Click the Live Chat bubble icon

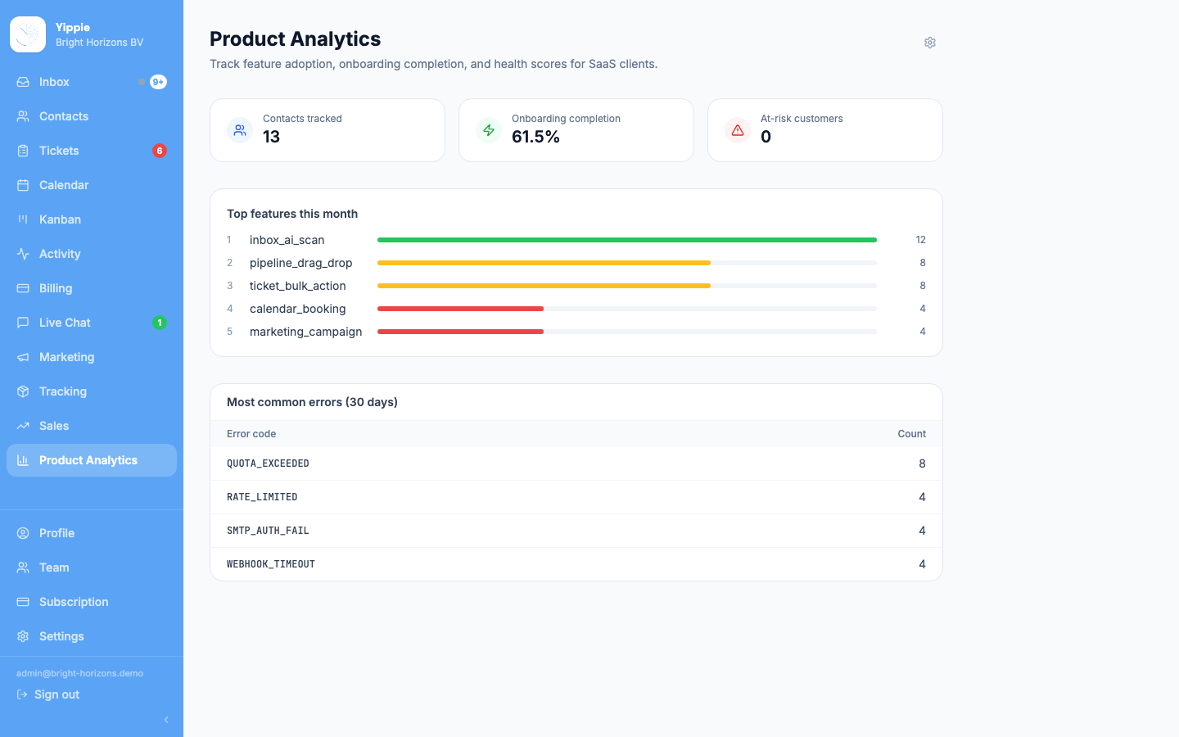[23, 323]
